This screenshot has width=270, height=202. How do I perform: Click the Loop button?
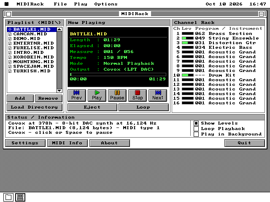(143, 107)
